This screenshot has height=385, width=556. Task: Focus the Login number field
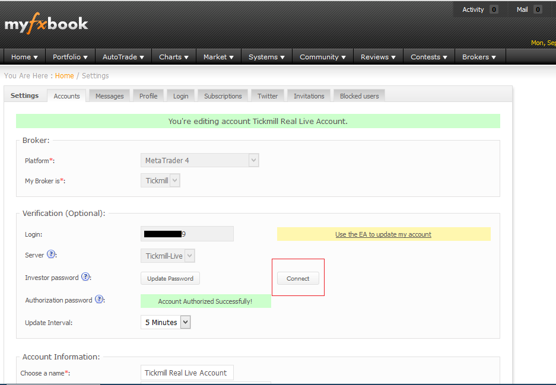[188, 234]
